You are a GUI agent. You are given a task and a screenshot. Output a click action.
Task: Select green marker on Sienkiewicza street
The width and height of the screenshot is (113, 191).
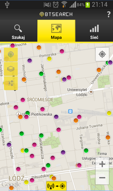point(41,135)
